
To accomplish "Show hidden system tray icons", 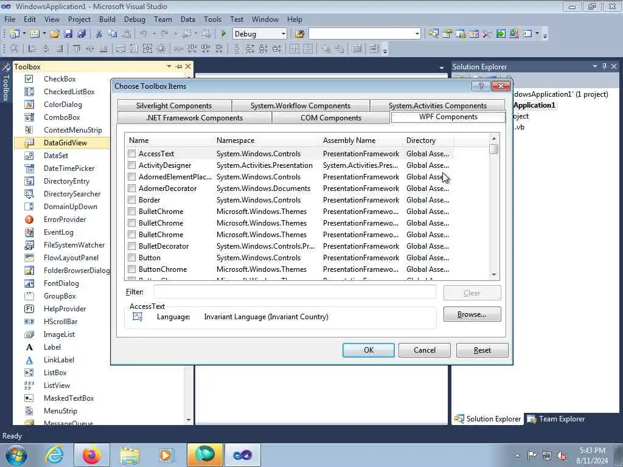I will click(517, 455).
